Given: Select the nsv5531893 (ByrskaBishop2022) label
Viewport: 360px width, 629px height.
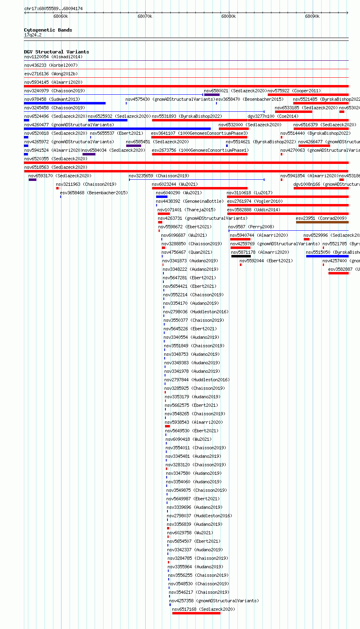Looking at the screenshot, I should [187, 116].
